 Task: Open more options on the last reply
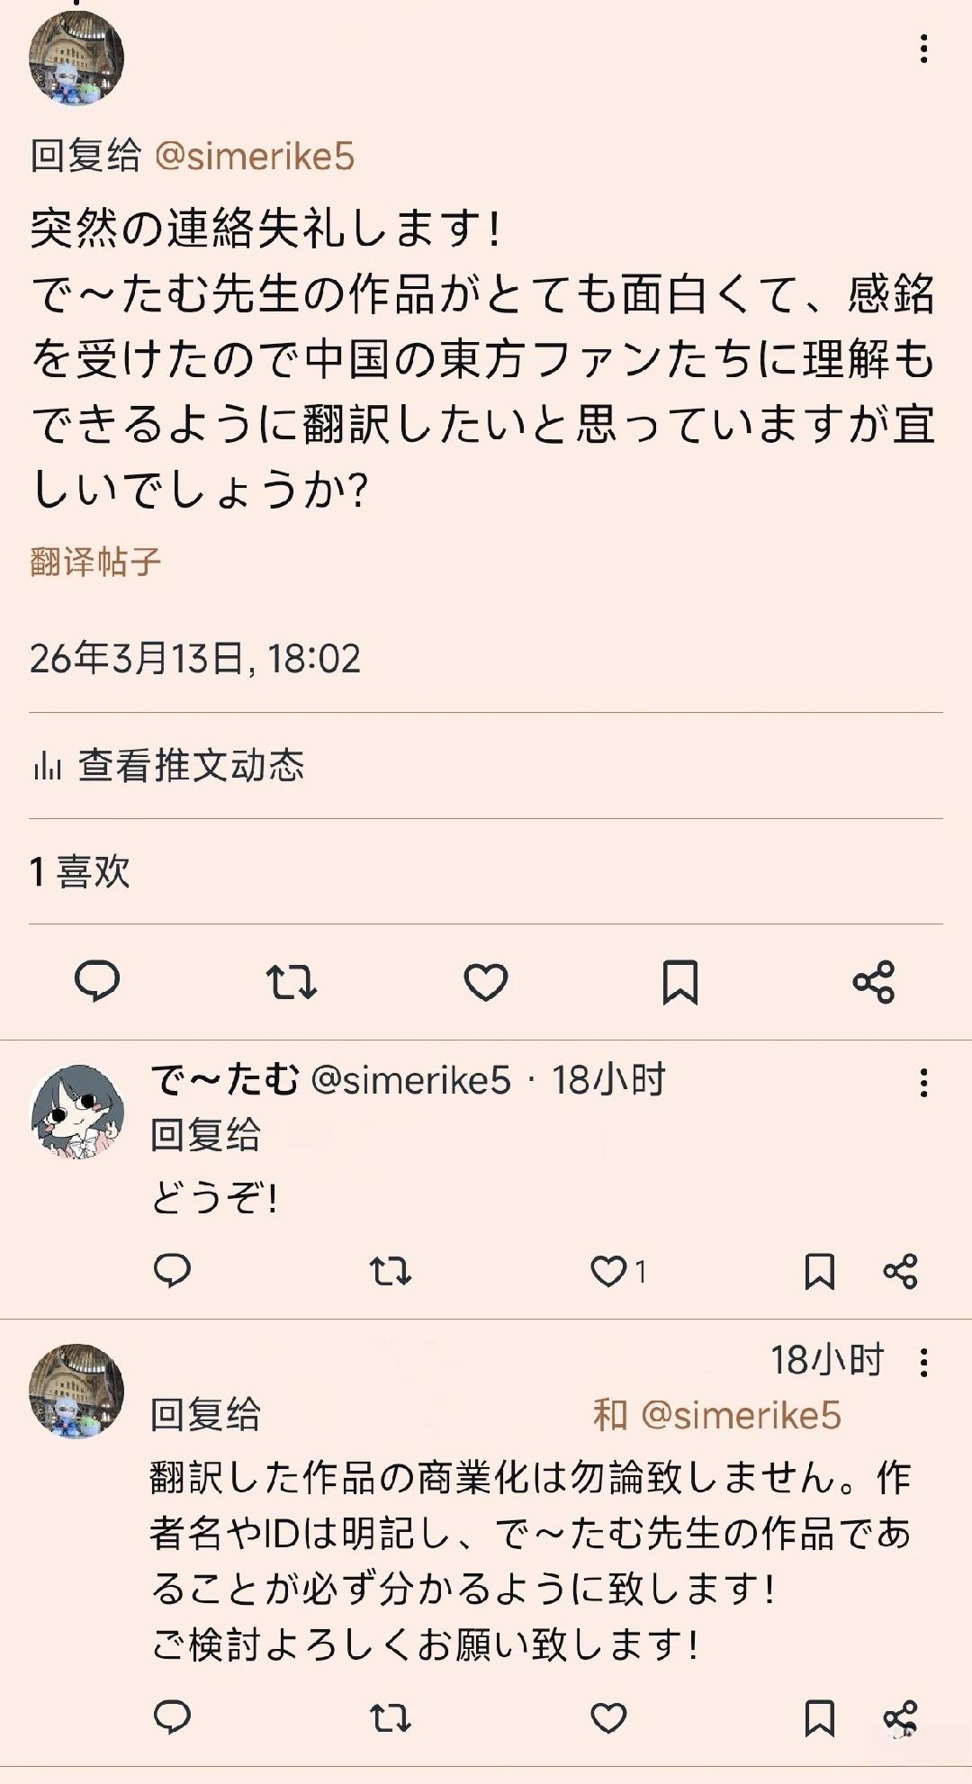(923, 1363)
